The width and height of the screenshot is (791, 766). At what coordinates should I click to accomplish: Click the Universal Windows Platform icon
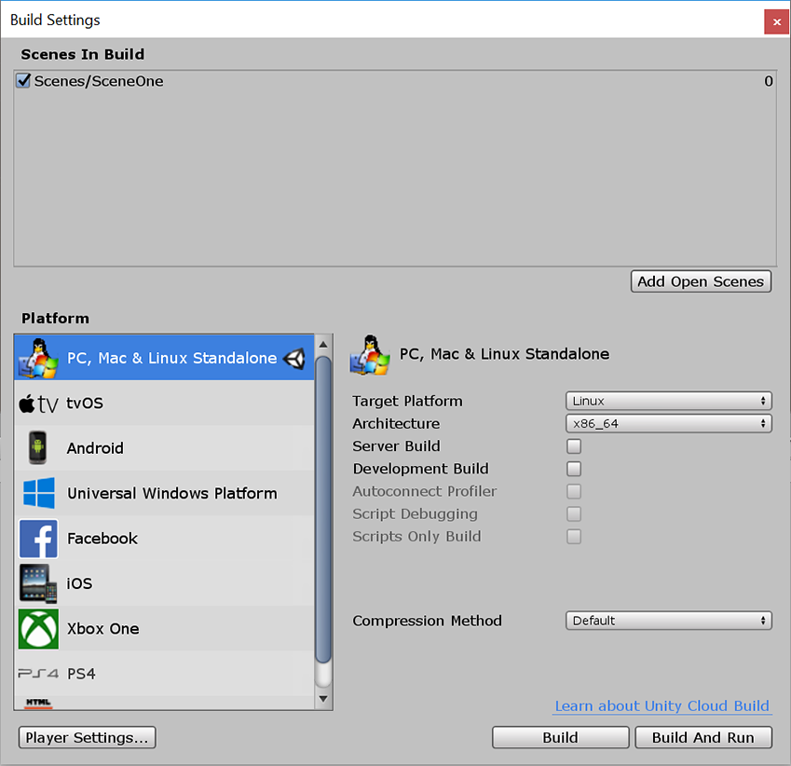[x=37, y=493]
